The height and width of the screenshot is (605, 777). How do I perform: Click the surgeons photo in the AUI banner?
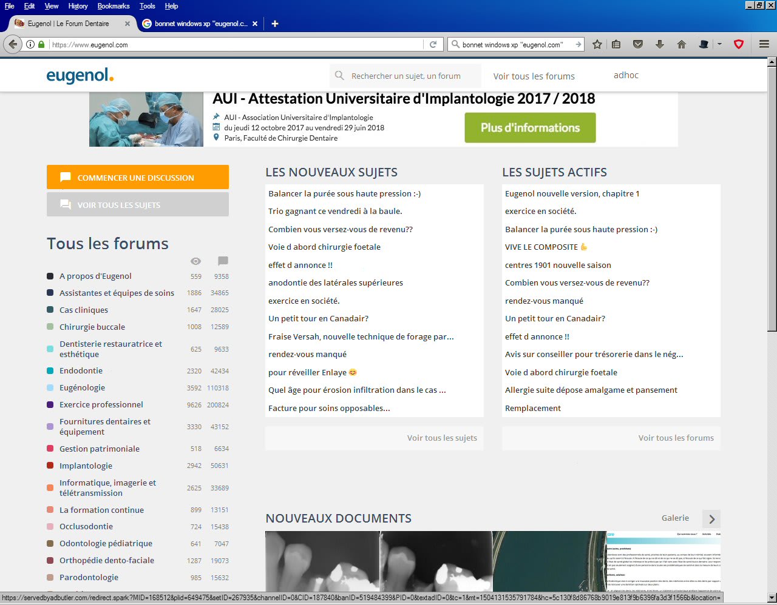(x=146, y=119)
